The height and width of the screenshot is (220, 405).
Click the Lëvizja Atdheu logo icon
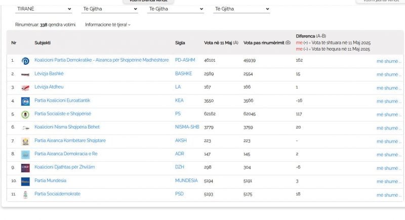click(25, 88)
